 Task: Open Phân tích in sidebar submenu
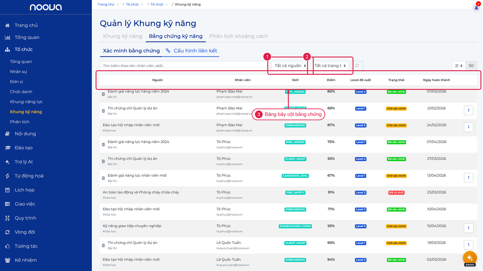coord(20,122)
